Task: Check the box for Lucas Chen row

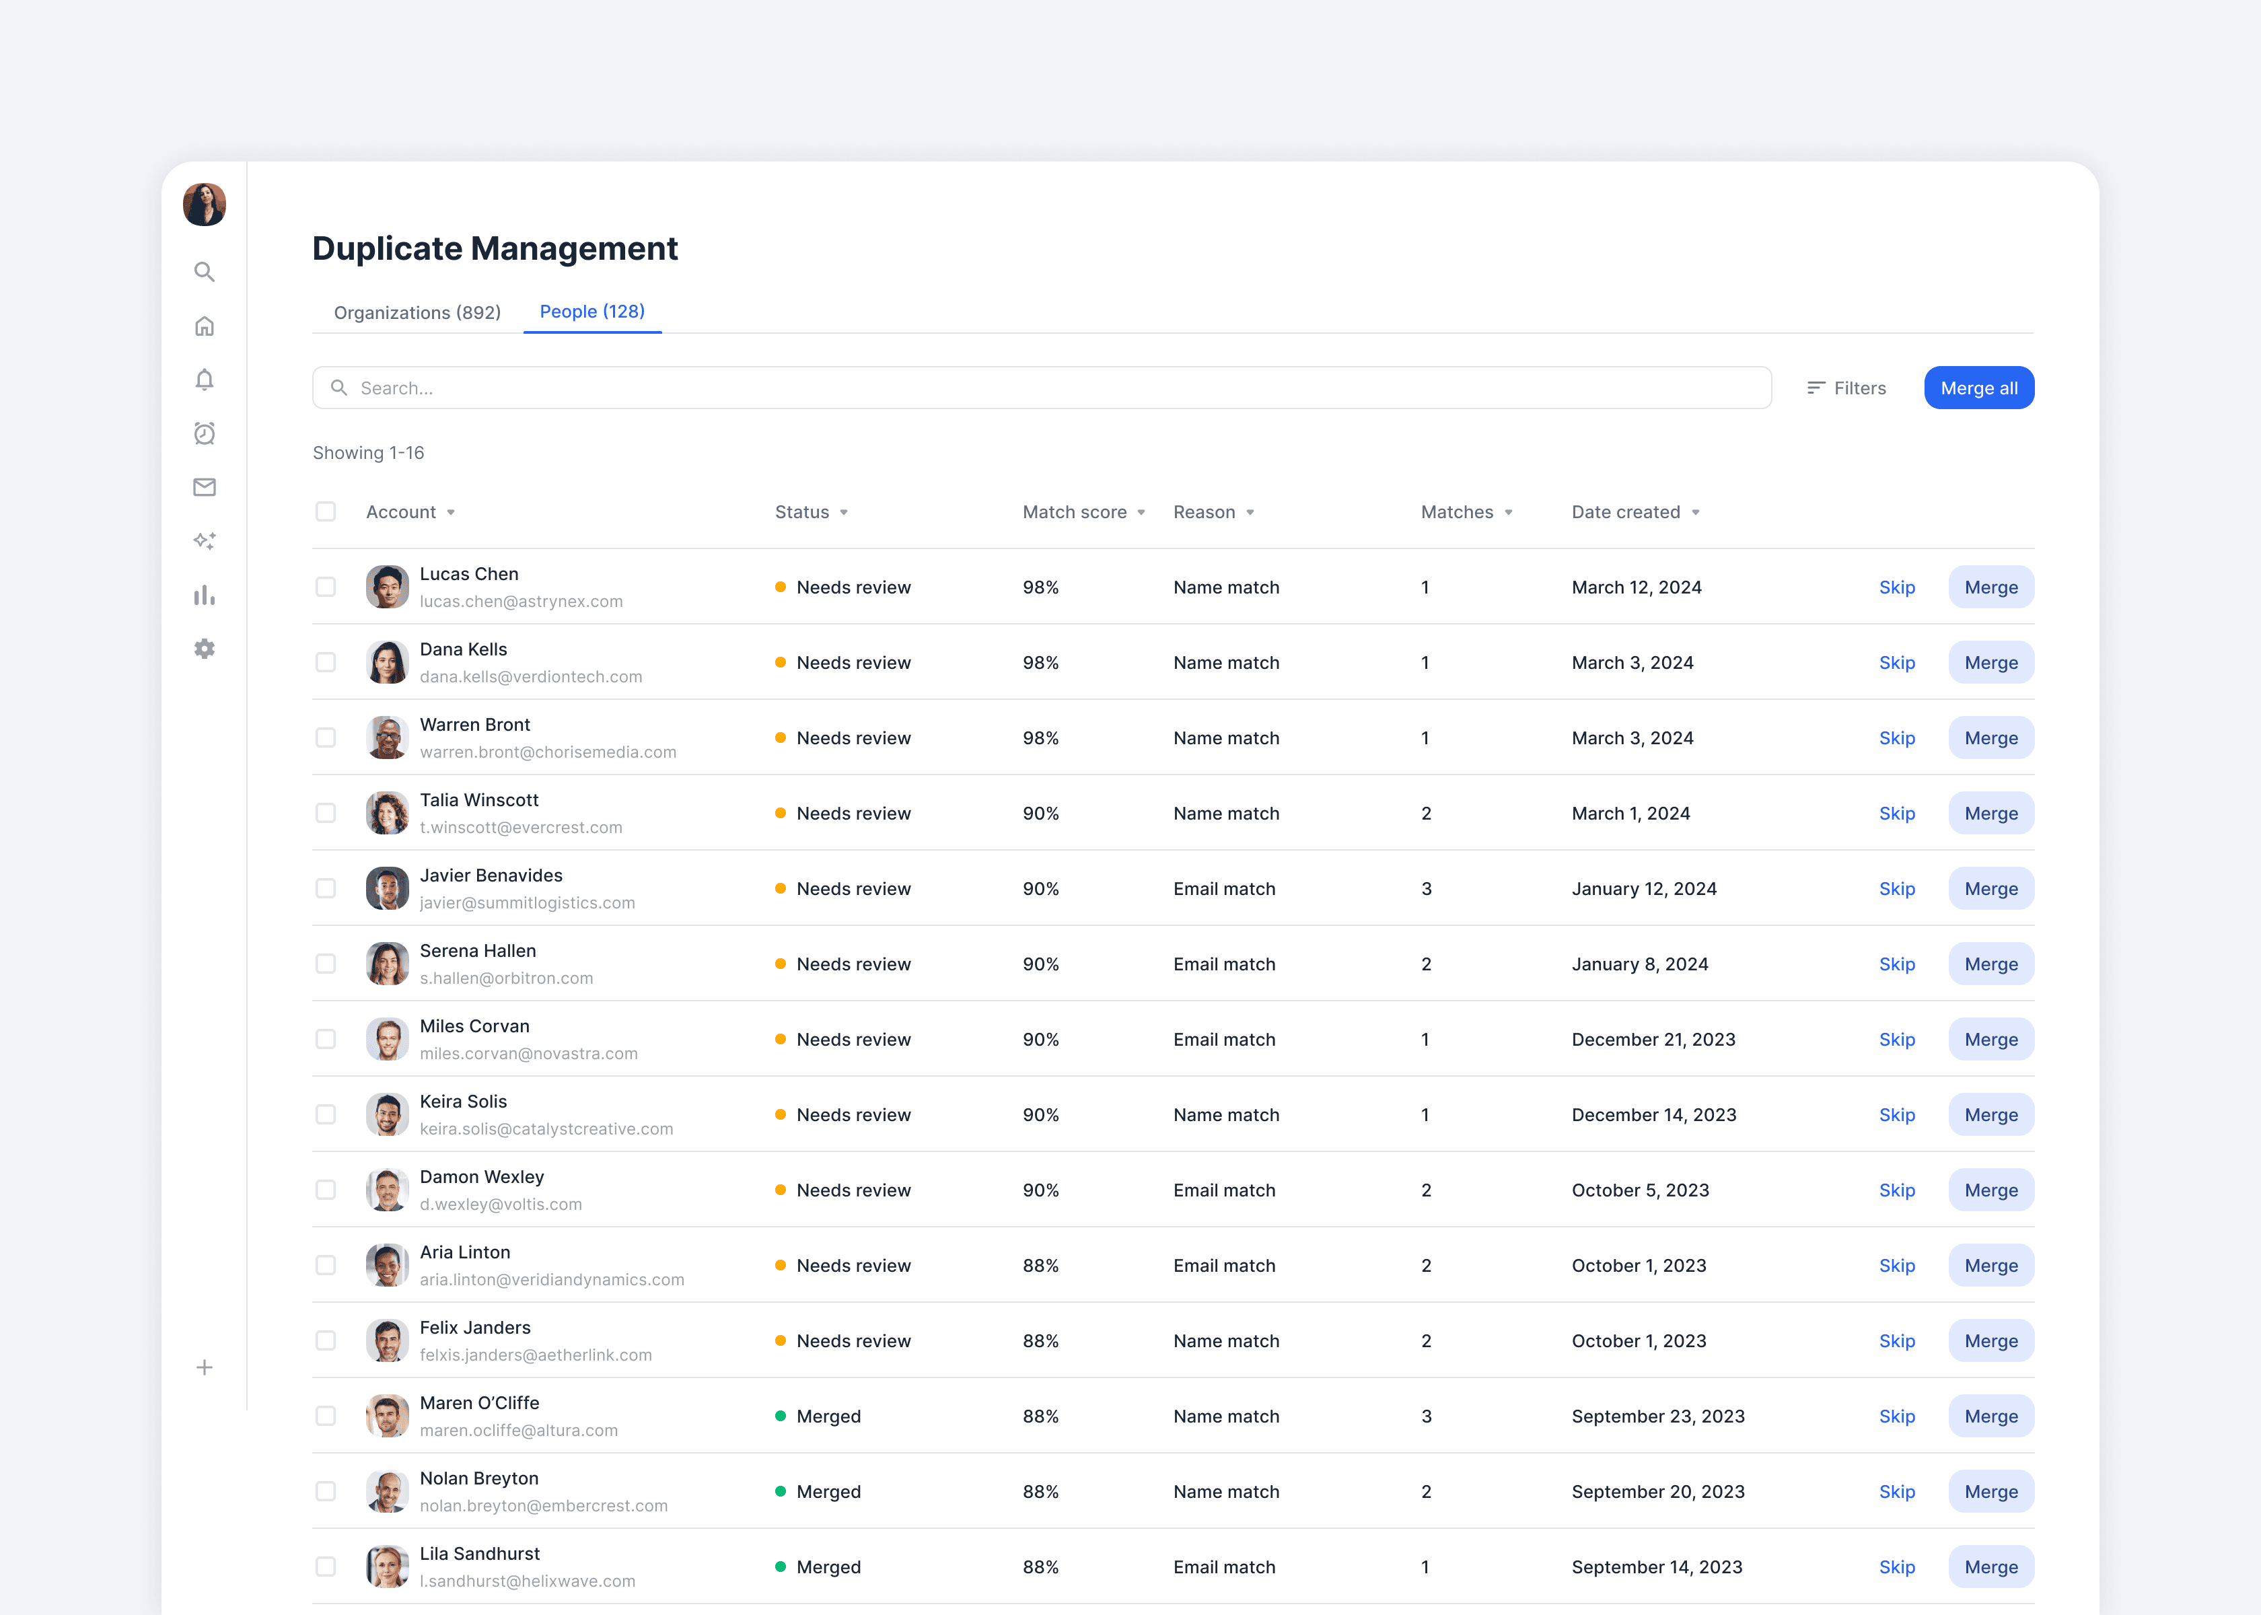Action: (x=325, y=587)
